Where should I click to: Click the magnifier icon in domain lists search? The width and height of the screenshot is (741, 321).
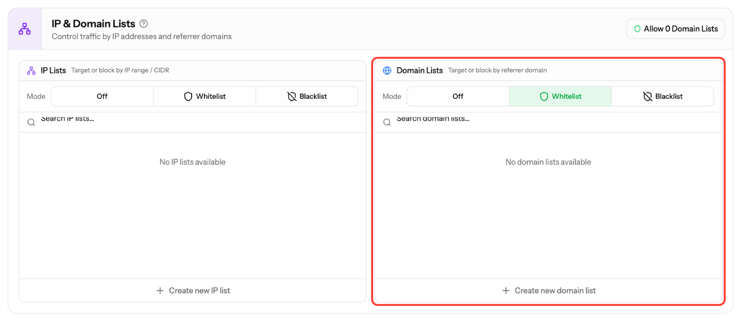[387, 122]
